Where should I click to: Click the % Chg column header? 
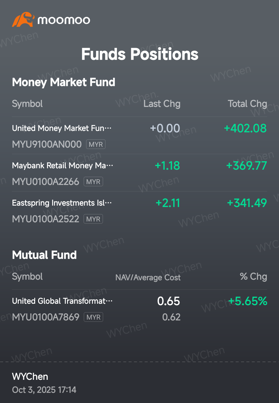(x=253, y=277)
